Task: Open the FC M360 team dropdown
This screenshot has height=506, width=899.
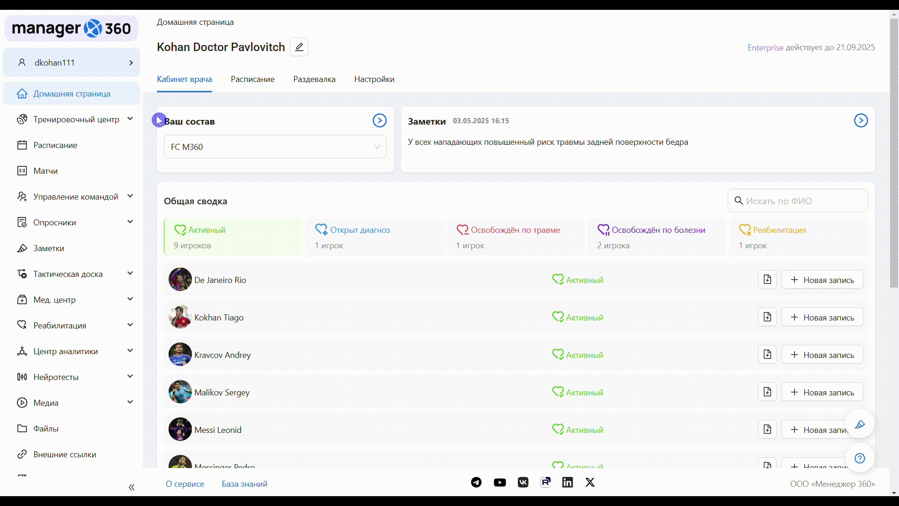Action: [x=275, y=147]
